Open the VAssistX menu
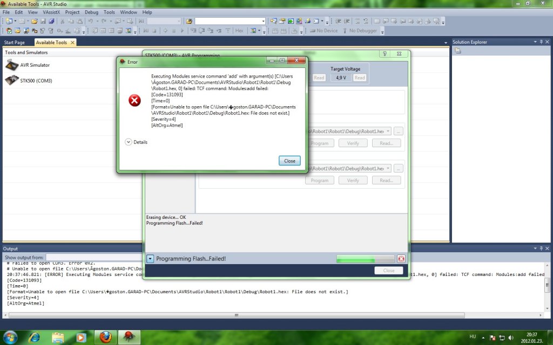 click(51, 12)
